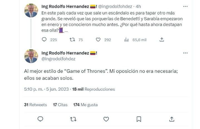Like the Game of Thrones tweet
The height and width of the screenshot is (129, 200).
point(106,119)
